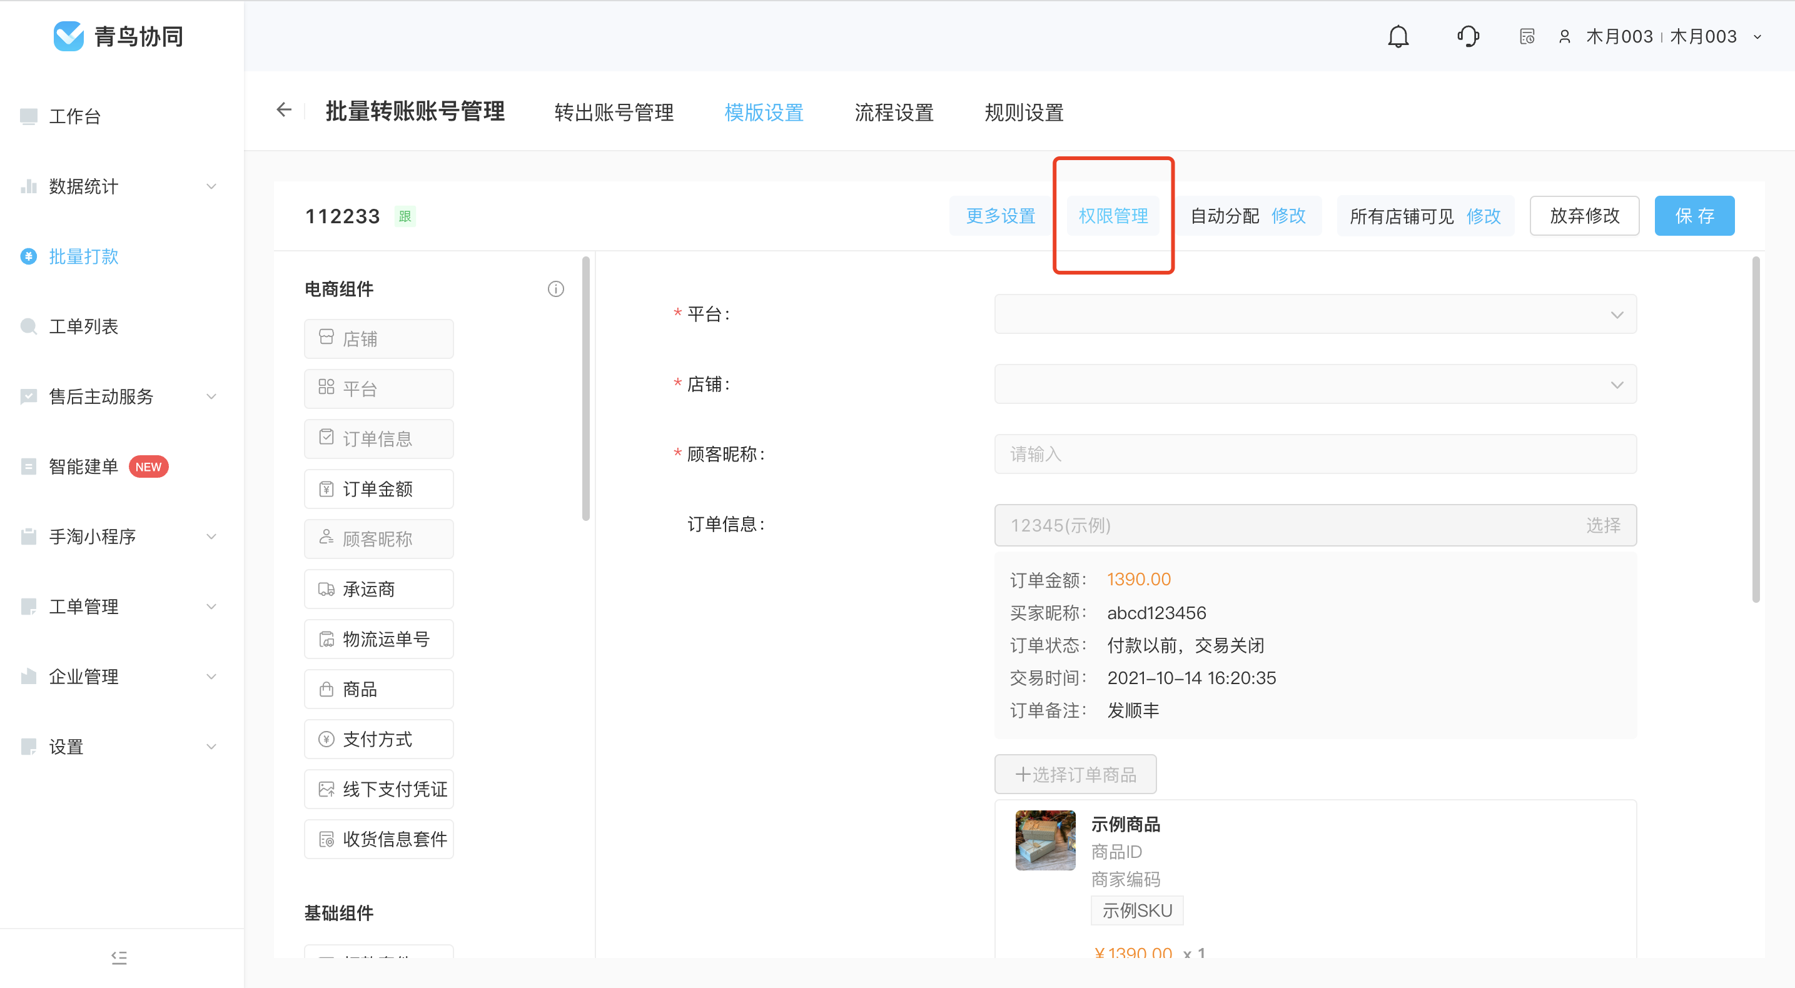Click 选择订单商品 button

click(1075, 774)
